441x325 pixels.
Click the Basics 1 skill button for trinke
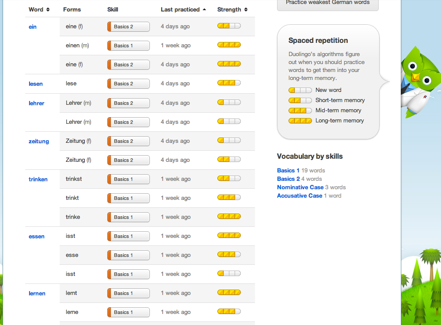tap(129, 217)
